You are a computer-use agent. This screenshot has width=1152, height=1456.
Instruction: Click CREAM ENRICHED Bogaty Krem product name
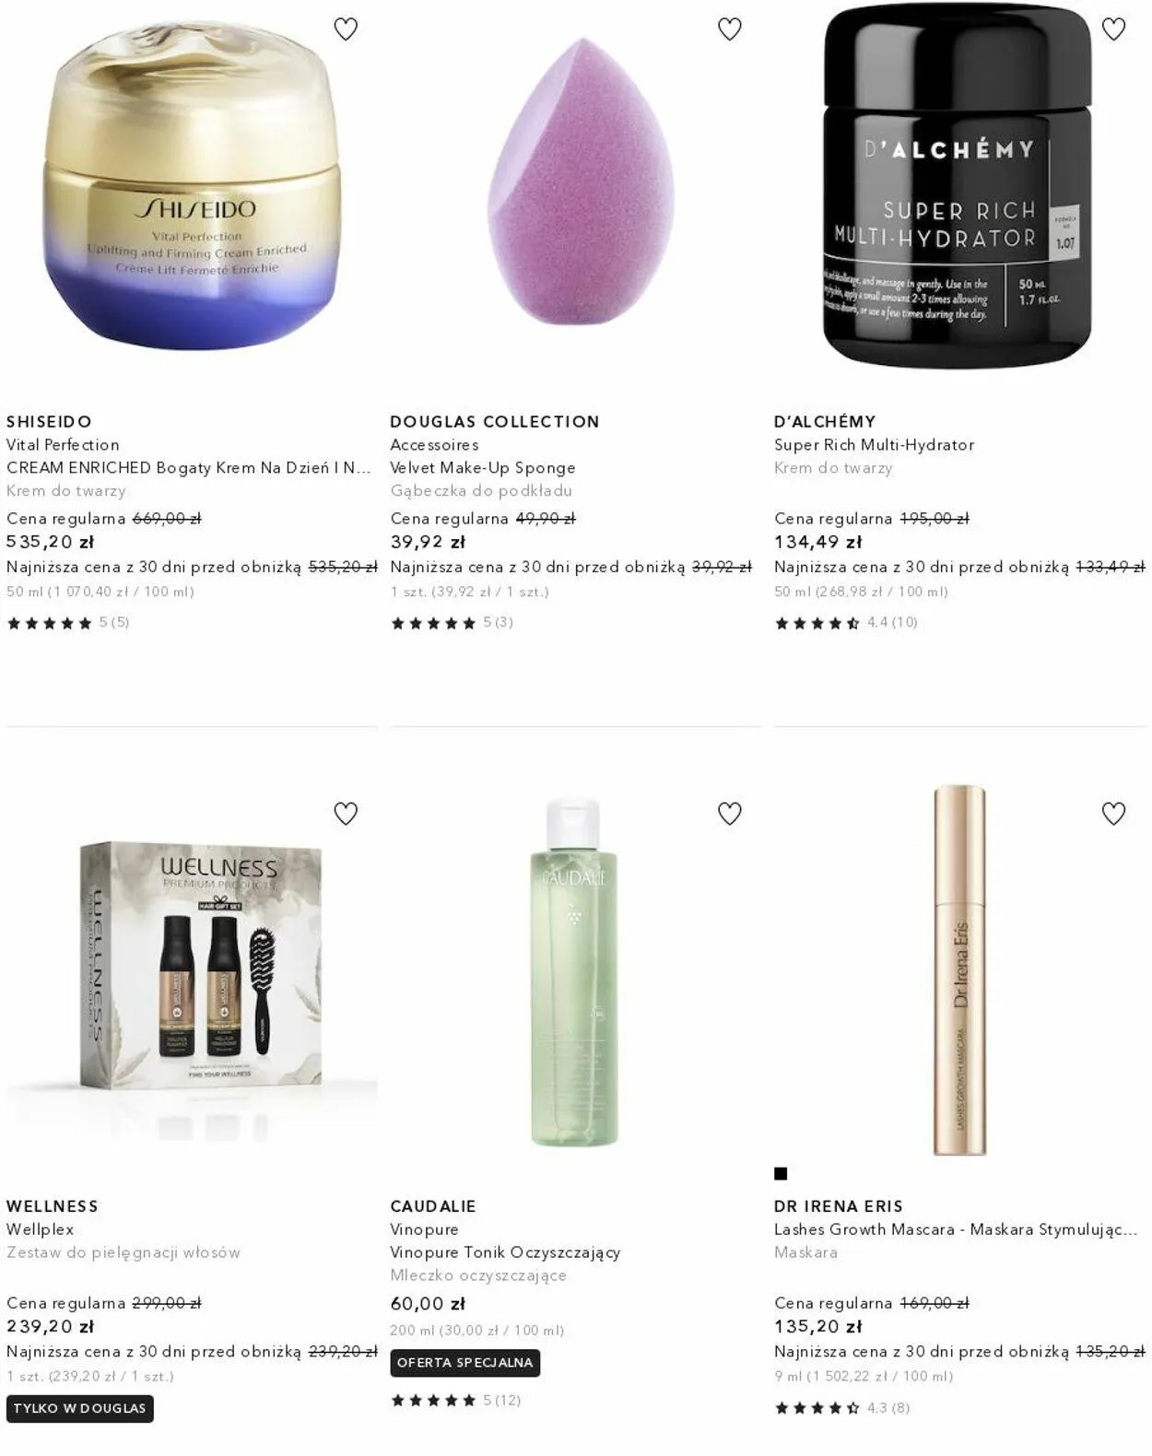(x=189, y=467)
